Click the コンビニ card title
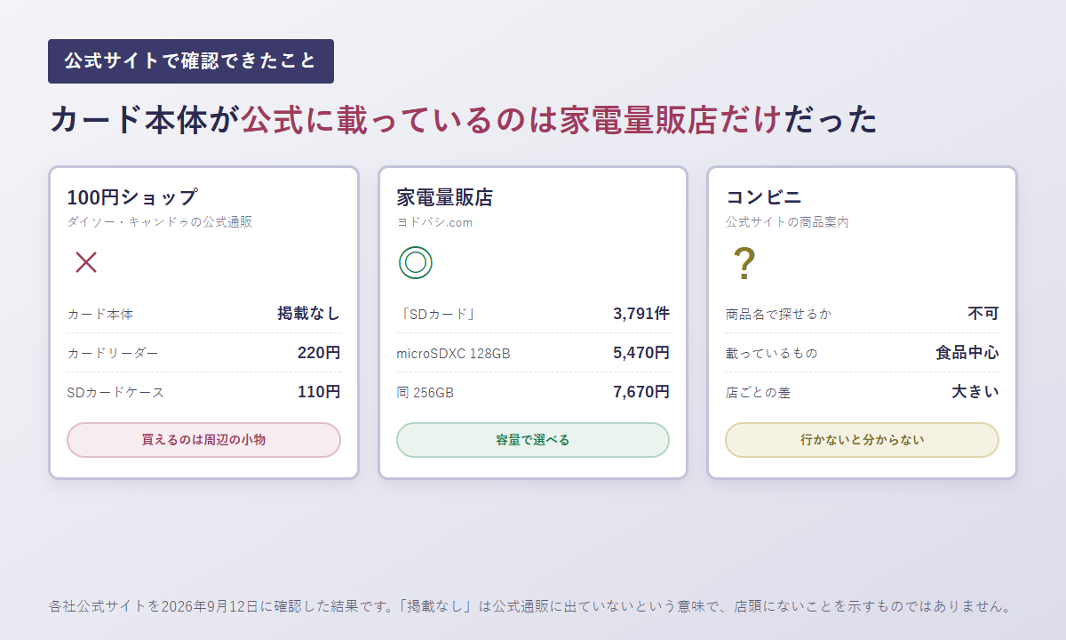Screen dimensions: 1066x640 [x=764, y=197]
